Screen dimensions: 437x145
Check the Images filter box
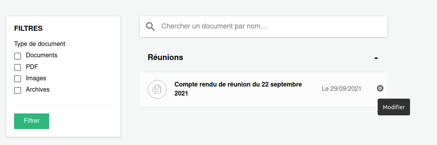click(18, 79)
